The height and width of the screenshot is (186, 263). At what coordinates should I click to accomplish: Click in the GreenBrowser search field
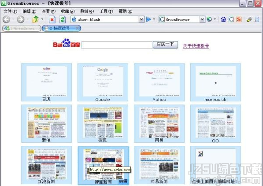(x=182, y=20)
